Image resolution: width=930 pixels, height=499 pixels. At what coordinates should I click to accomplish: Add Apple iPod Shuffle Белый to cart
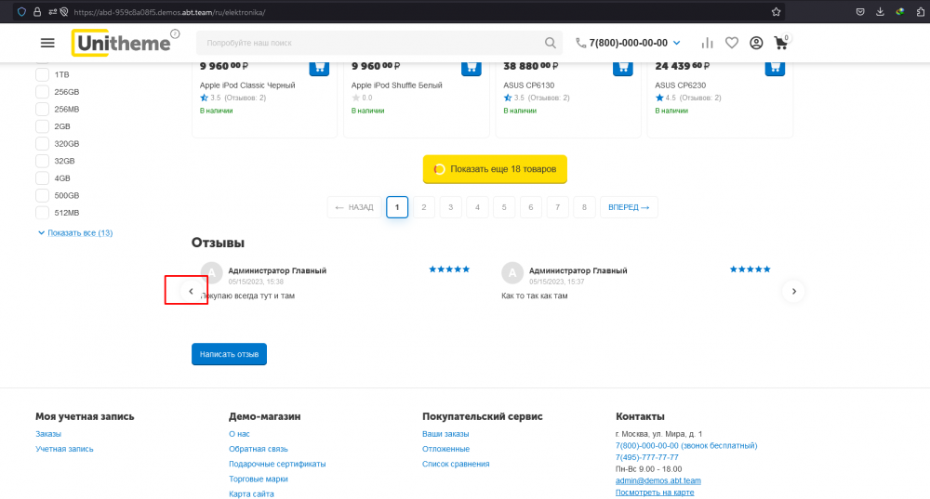(471, 67)
